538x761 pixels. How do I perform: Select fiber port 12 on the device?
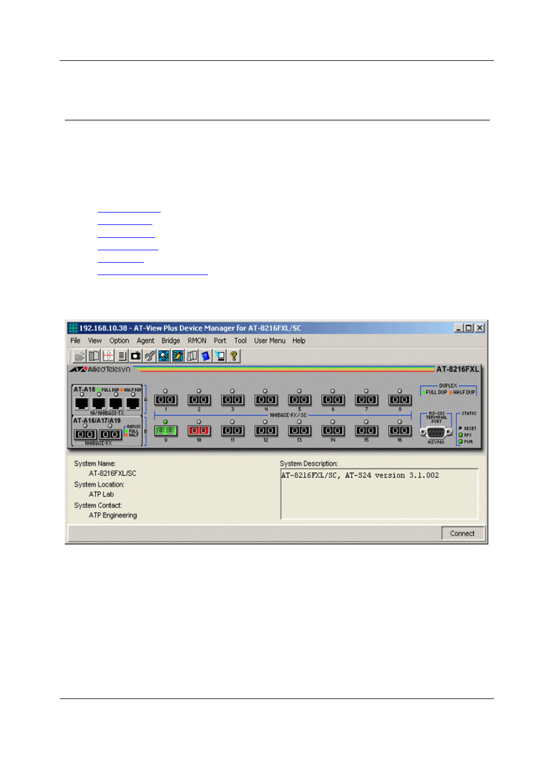[266, 431]
